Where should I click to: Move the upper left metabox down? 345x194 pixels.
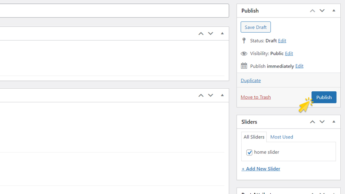pyautogui.click(x=211, y=34)
